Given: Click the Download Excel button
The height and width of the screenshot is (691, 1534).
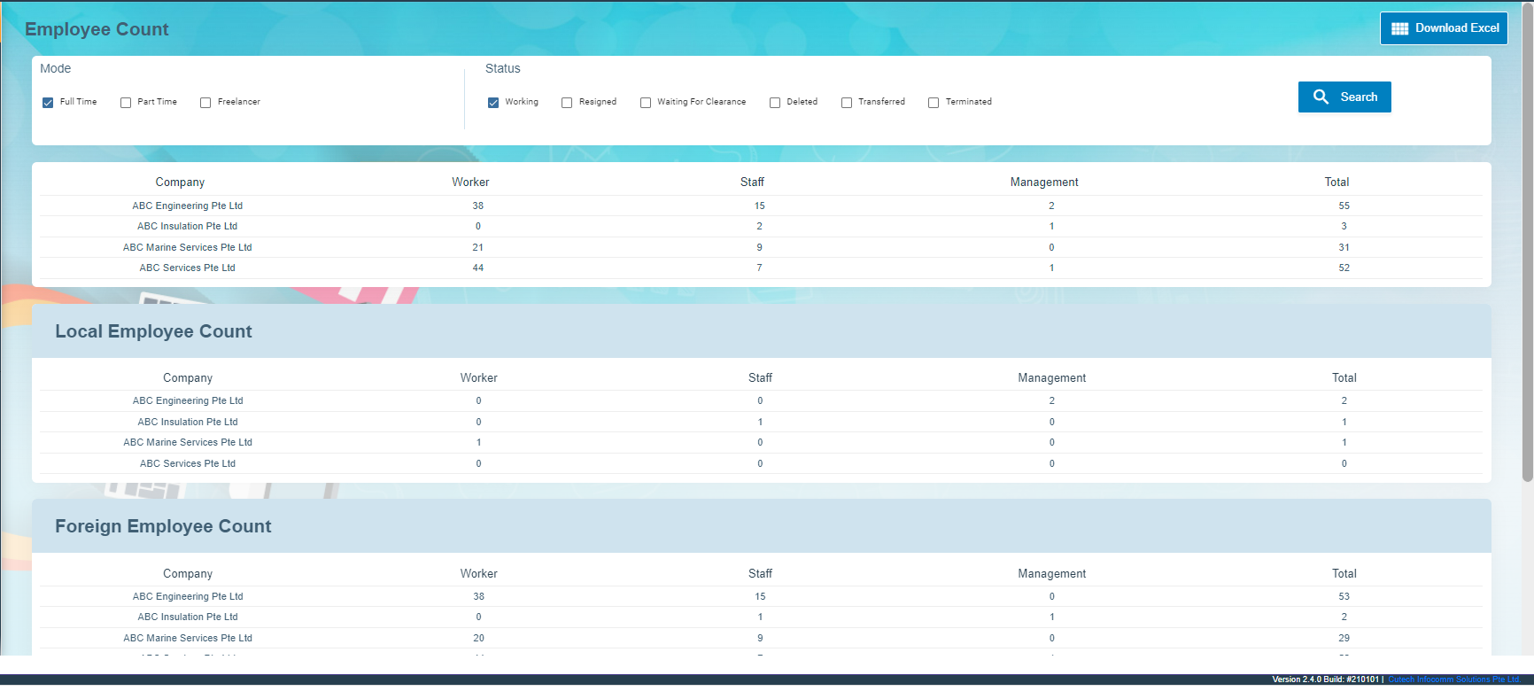Looking at the screenshot, I should click(x=1444, y=28).
